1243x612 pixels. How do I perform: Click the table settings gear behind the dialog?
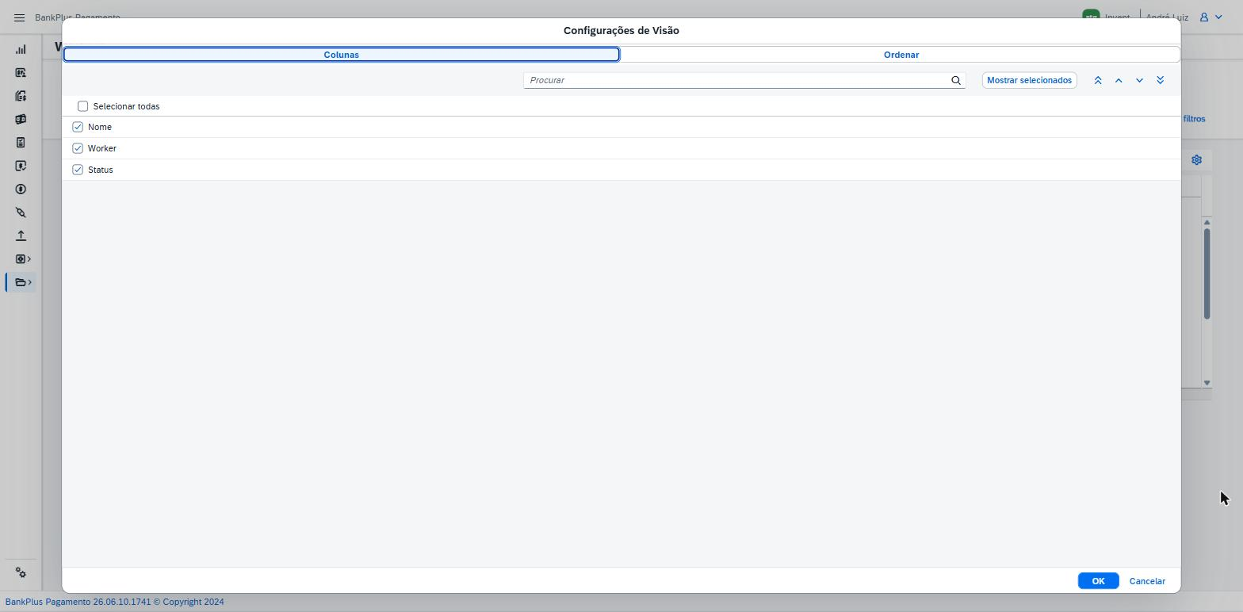click(1196, 159)
